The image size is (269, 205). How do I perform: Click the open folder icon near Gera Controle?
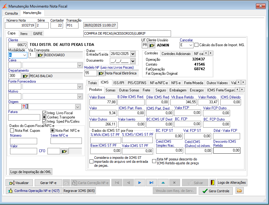click(x=240, y=191)
